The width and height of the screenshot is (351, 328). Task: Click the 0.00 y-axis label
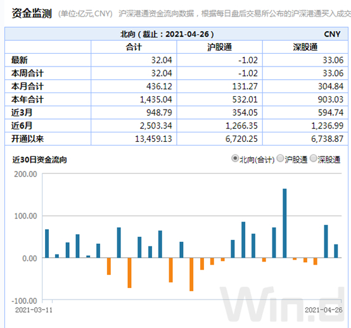click(x=30, y=258)
